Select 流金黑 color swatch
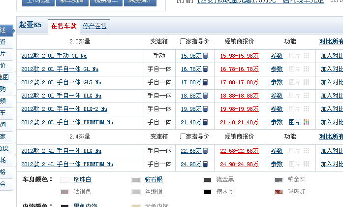 (x=207, y=180)
